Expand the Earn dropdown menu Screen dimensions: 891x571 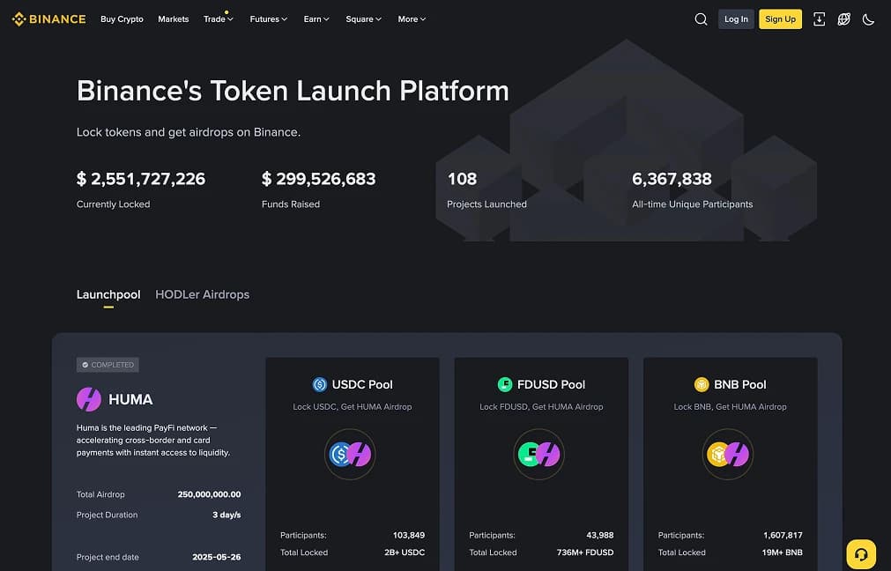316,19
